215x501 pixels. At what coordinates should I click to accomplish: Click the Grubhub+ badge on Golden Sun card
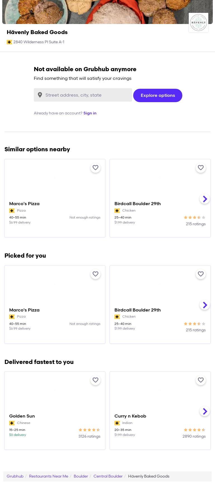[x=12, y=423]
